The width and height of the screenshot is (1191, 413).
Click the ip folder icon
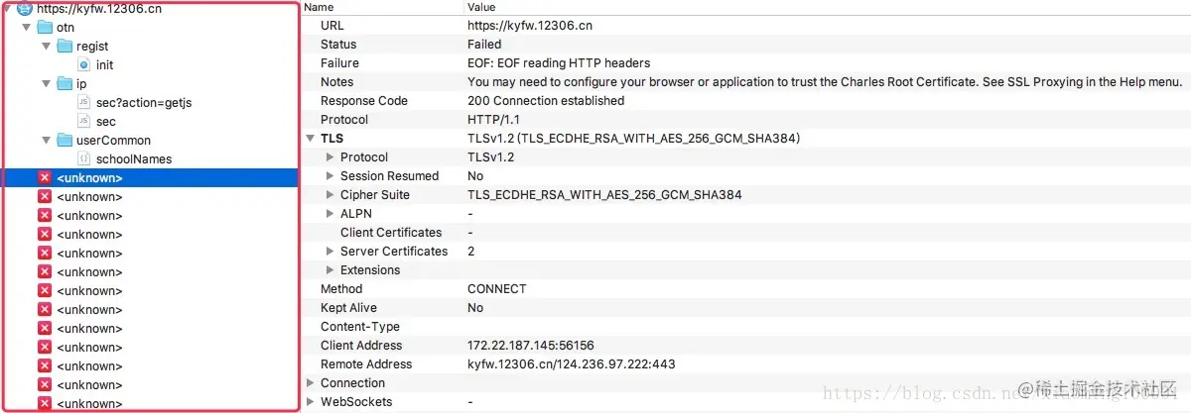[65, 83]
